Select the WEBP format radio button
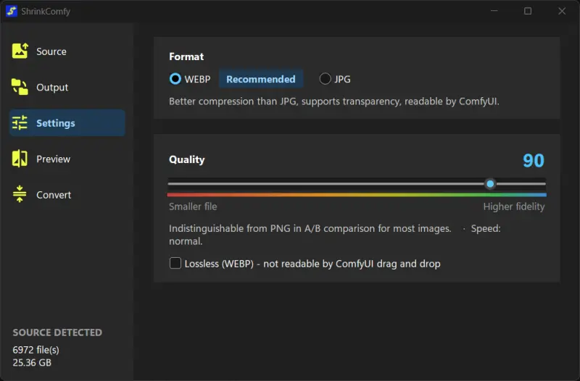580x381 pixels. [175, 79]
